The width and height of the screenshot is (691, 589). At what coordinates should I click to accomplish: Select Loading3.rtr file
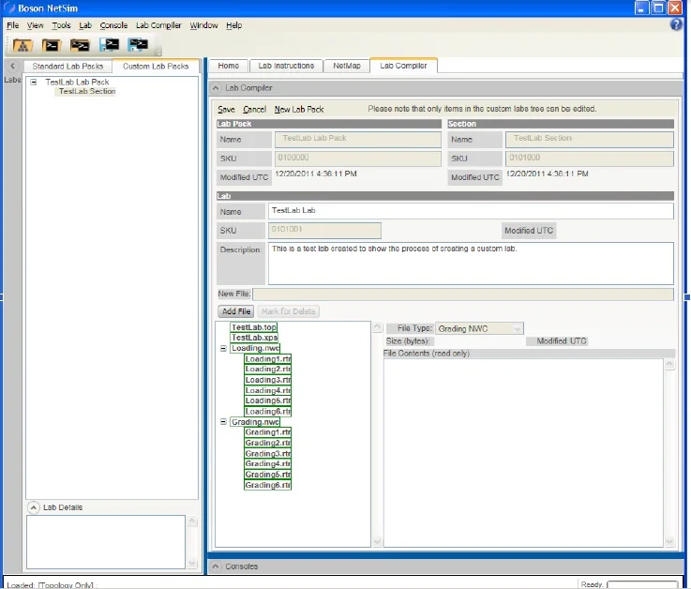pos(267,380)
